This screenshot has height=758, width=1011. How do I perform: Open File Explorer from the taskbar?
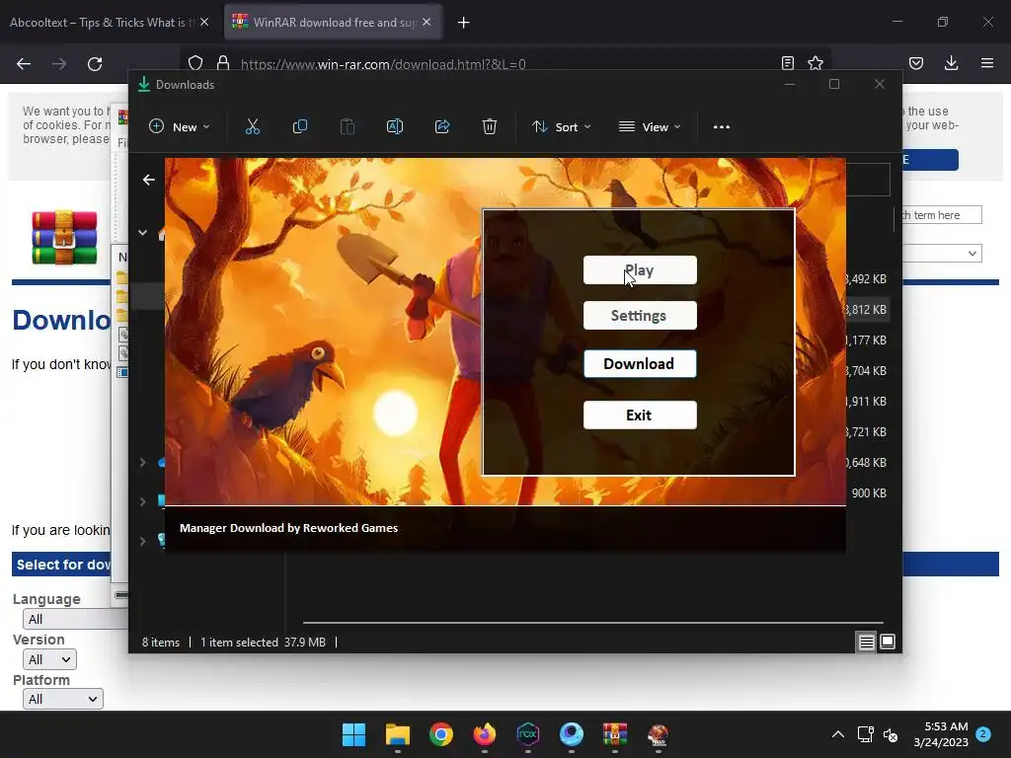click(398, 734)
